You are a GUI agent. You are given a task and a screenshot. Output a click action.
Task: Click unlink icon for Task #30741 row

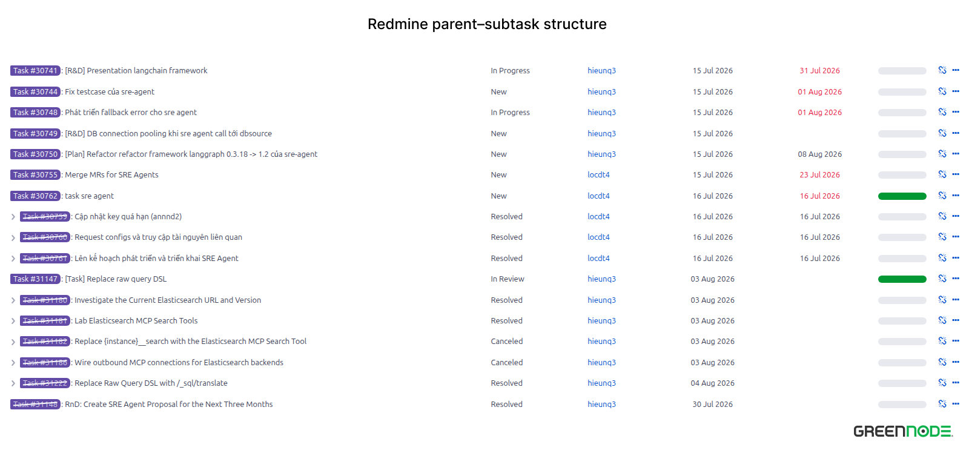942,70
